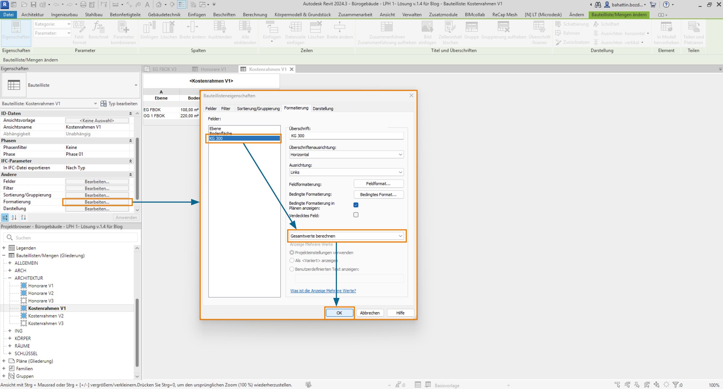Open the Überschriftenausrichtung Horizontal dropdown
This screenshot has height=389, width=723.
[346, 154]
